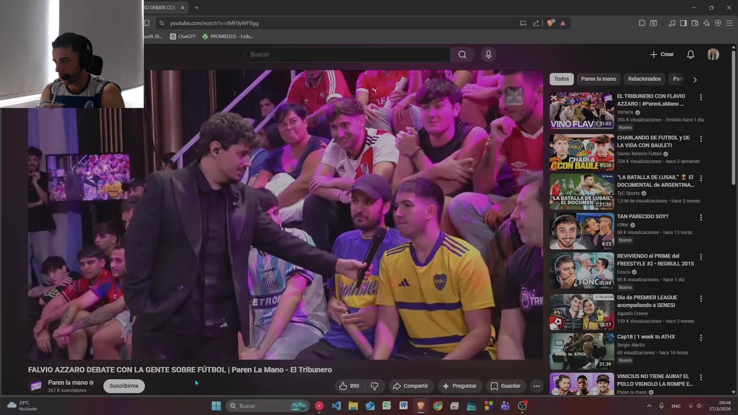Open the Paren la mano channel name link
The image size is (738, 415).
click(67, 383)
